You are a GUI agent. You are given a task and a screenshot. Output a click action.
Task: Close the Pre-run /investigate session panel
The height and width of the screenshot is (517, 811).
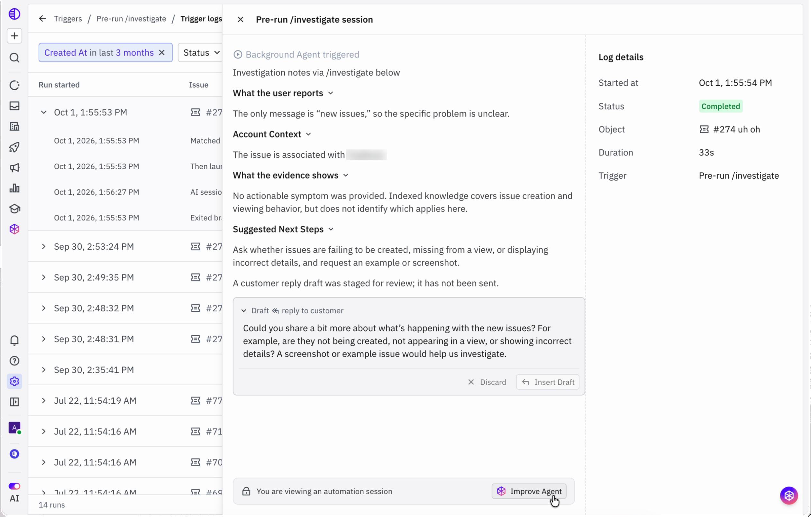coord(240,20)
